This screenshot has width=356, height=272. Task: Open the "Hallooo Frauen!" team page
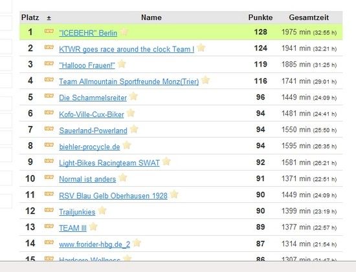point(87,65)
